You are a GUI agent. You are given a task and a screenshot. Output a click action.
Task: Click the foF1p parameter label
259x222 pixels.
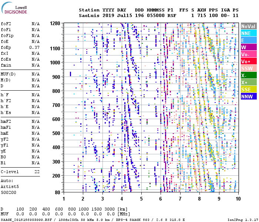pyautogui.click(x=7, y=36)
